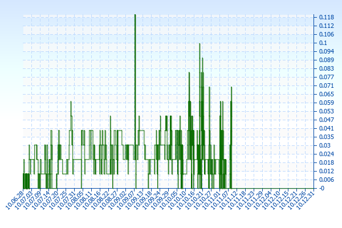The image size is (342, 228).
Task: Click the 0.106 y-axis label
Action: click(327, 34)
